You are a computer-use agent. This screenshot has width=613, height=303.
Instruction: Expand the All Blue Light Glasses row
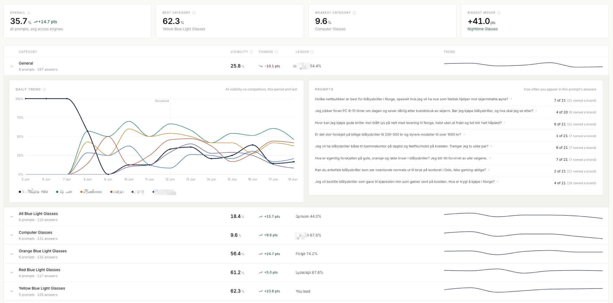pos(12,217)
